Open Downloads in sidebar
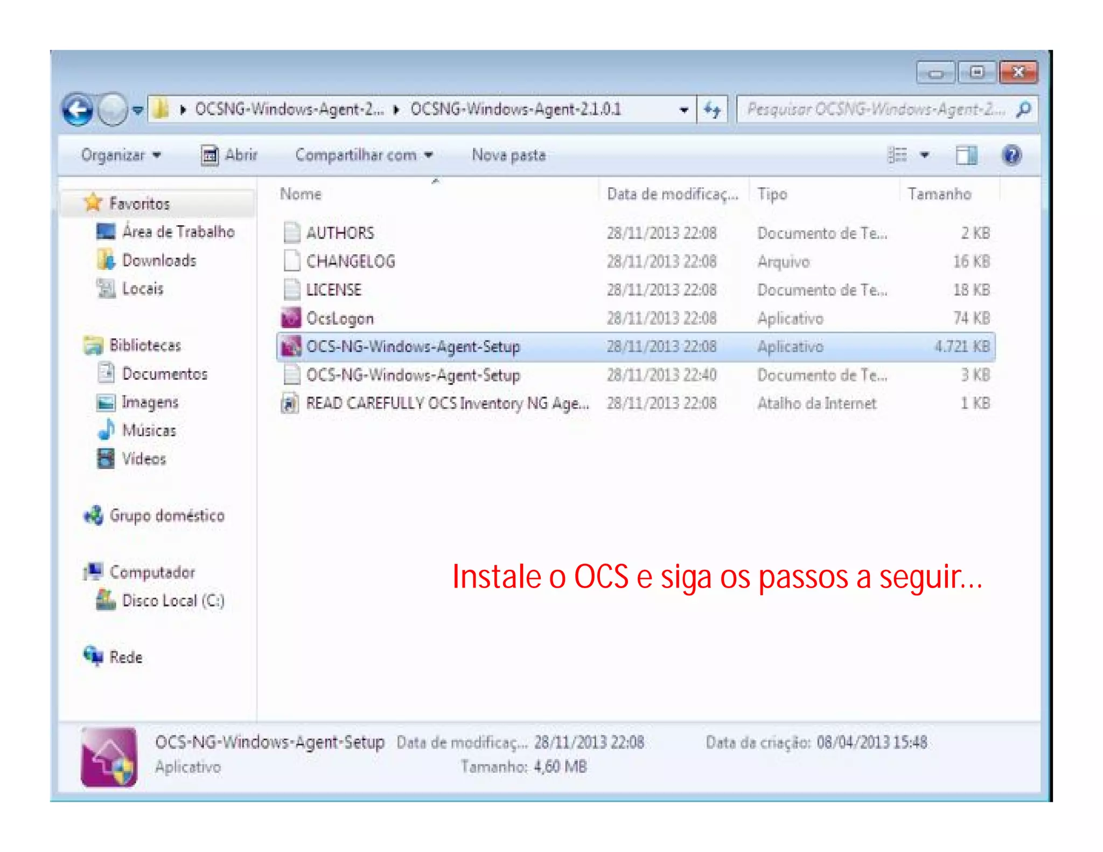Viewport: 1103px width, 852px height. tap(159, 261)
